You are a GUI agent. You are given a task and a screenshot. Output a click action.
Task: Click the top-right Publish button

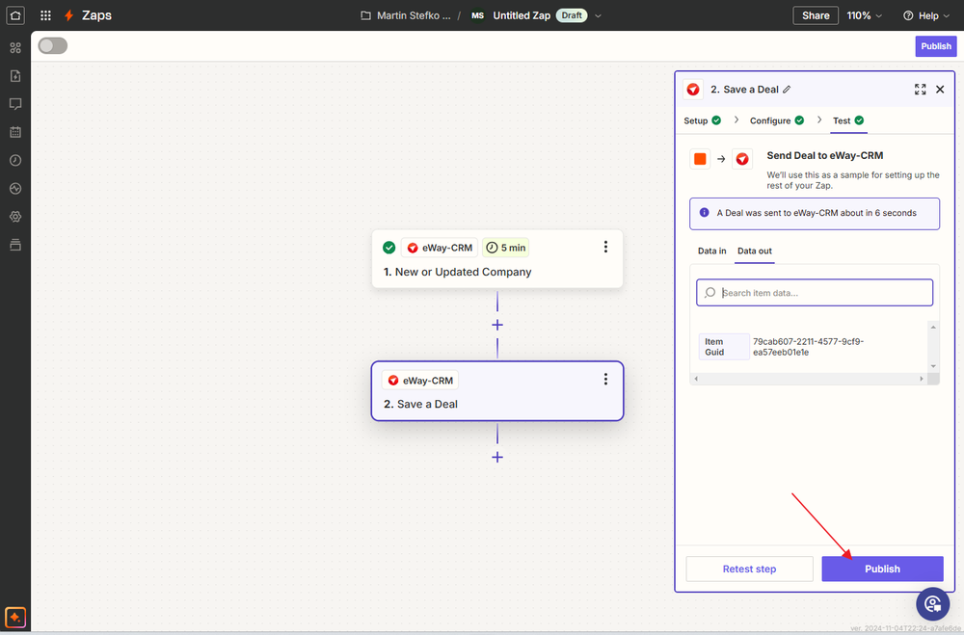[x=936, y=46]
